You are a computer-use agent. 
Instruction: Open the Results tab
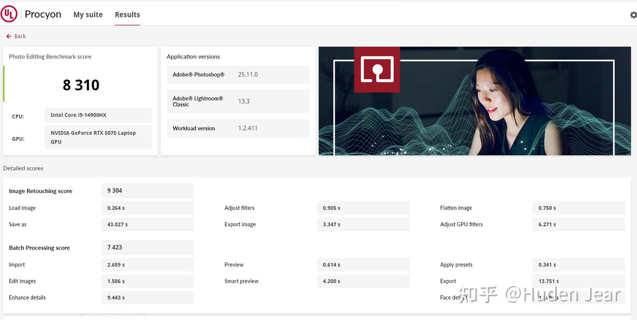(127, 15)
